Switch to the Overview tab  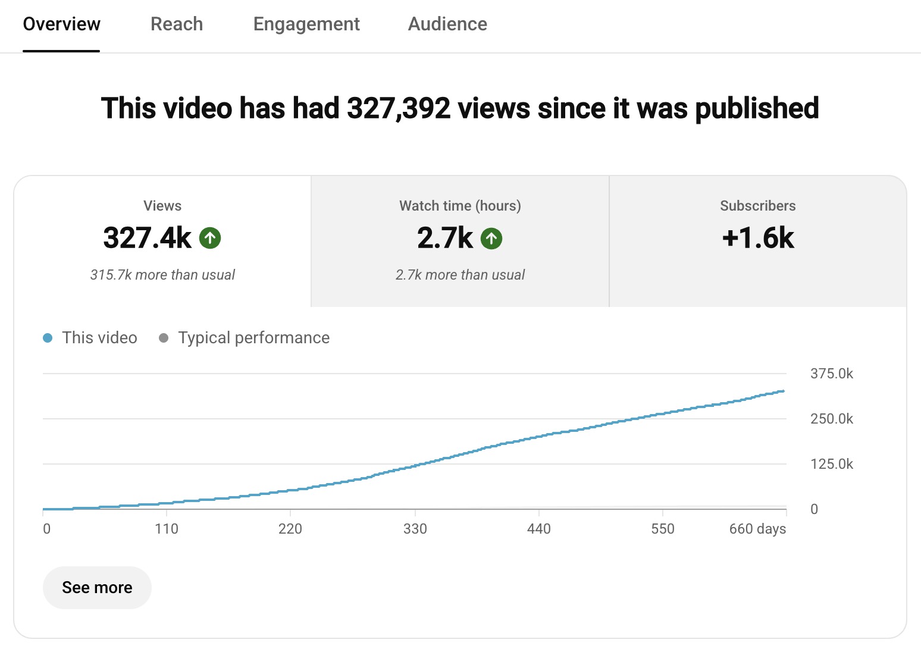(61, 24)
